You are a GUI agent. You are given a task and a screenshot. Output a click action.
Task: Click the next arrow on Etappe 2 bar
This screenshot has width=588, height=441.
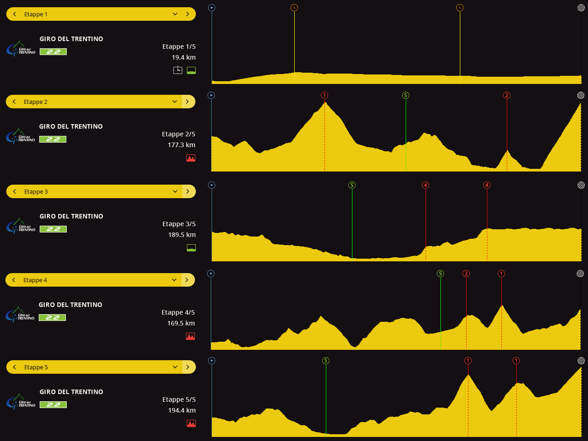[188, 102]
